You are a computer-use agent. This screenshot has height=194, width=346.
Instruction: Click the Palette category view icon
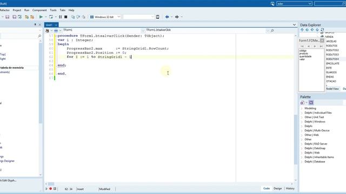pos(302,103)
